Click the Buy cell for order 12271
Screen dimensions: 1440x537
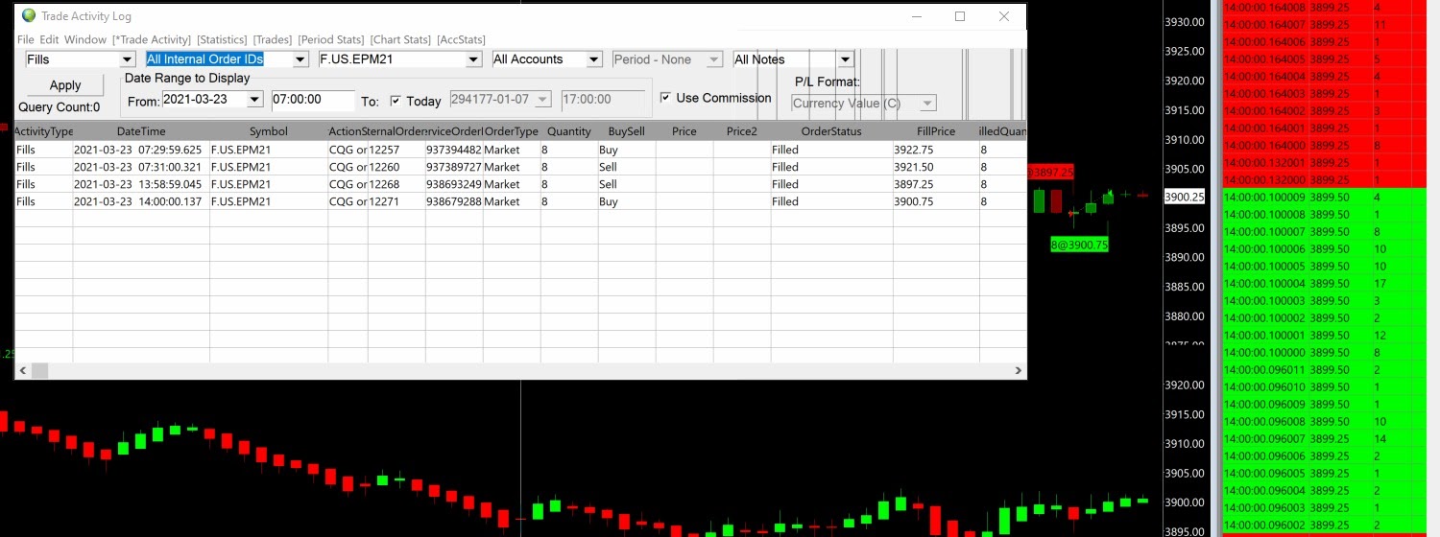(627, 201)
